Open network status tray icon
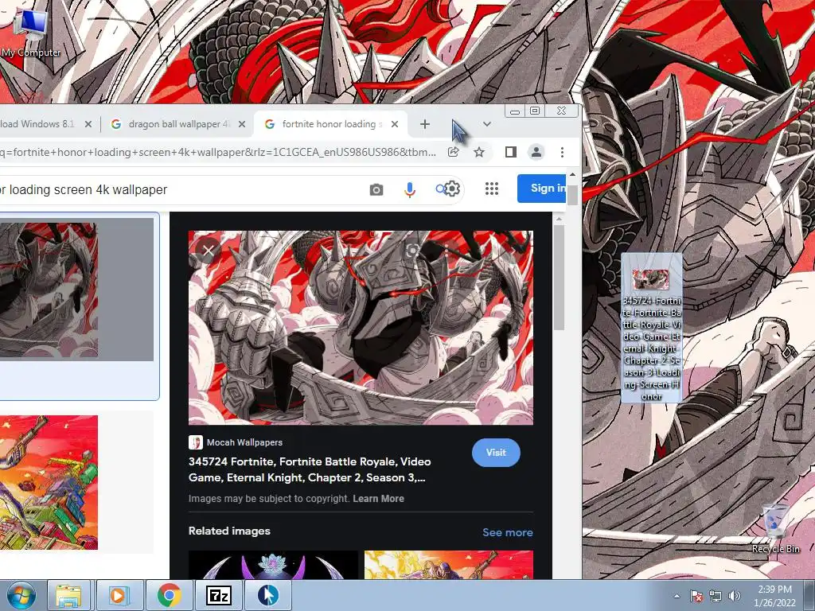The image size is (815, 611). [x=716, y=597]
